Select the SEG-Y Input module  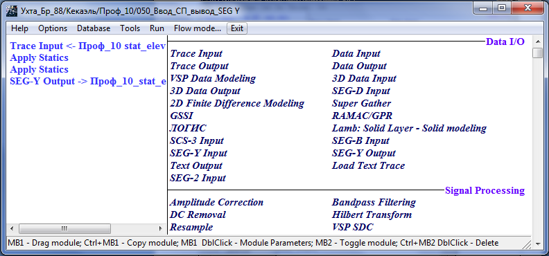point(198,153)
